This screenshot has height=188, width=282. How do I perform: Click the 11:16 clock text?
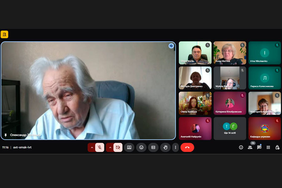click(x=5, y=147)
